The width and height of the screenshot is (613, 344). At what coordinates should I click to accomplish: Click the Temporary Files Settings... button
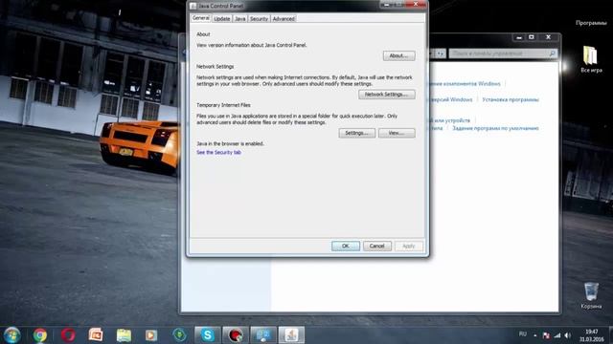pos(357,133)
